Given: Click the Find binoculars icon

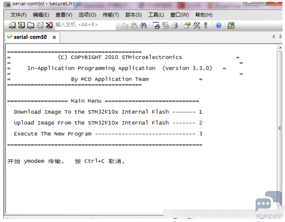Looking at the screenshot, I should 143,25.
